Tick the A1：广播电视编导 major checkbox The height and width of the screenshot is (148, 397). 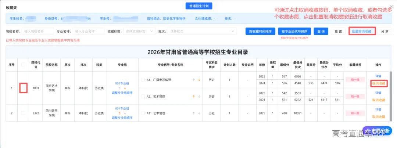pyautogui.click(x=143, y=80)
